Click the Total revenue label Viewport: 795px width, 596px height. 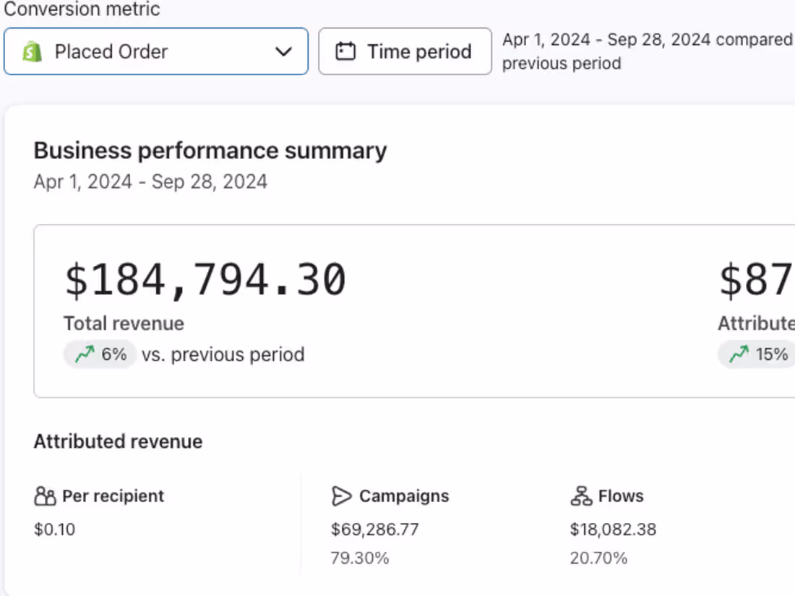coord(124,324)
